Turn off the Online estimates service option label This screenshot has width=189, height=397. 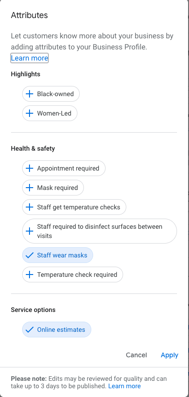pyautogui.click(x=61, y=330)
